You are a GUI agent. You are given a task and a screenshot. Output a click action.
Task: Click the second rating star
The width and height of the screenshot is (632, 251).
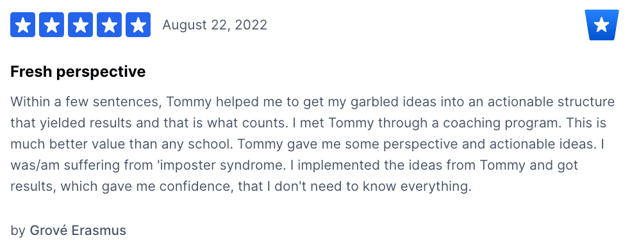pyautogui.click(x=51, y=24)
